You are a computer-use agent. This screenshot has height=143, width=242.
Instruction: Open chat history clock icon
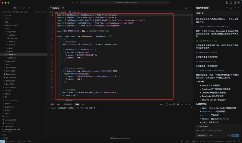click(231, 8)
